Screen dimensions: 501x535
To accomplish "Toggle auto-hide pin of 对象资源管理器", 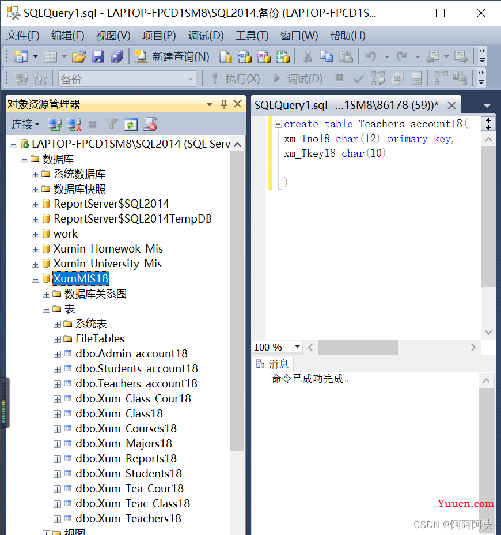I will pos(224,104).
